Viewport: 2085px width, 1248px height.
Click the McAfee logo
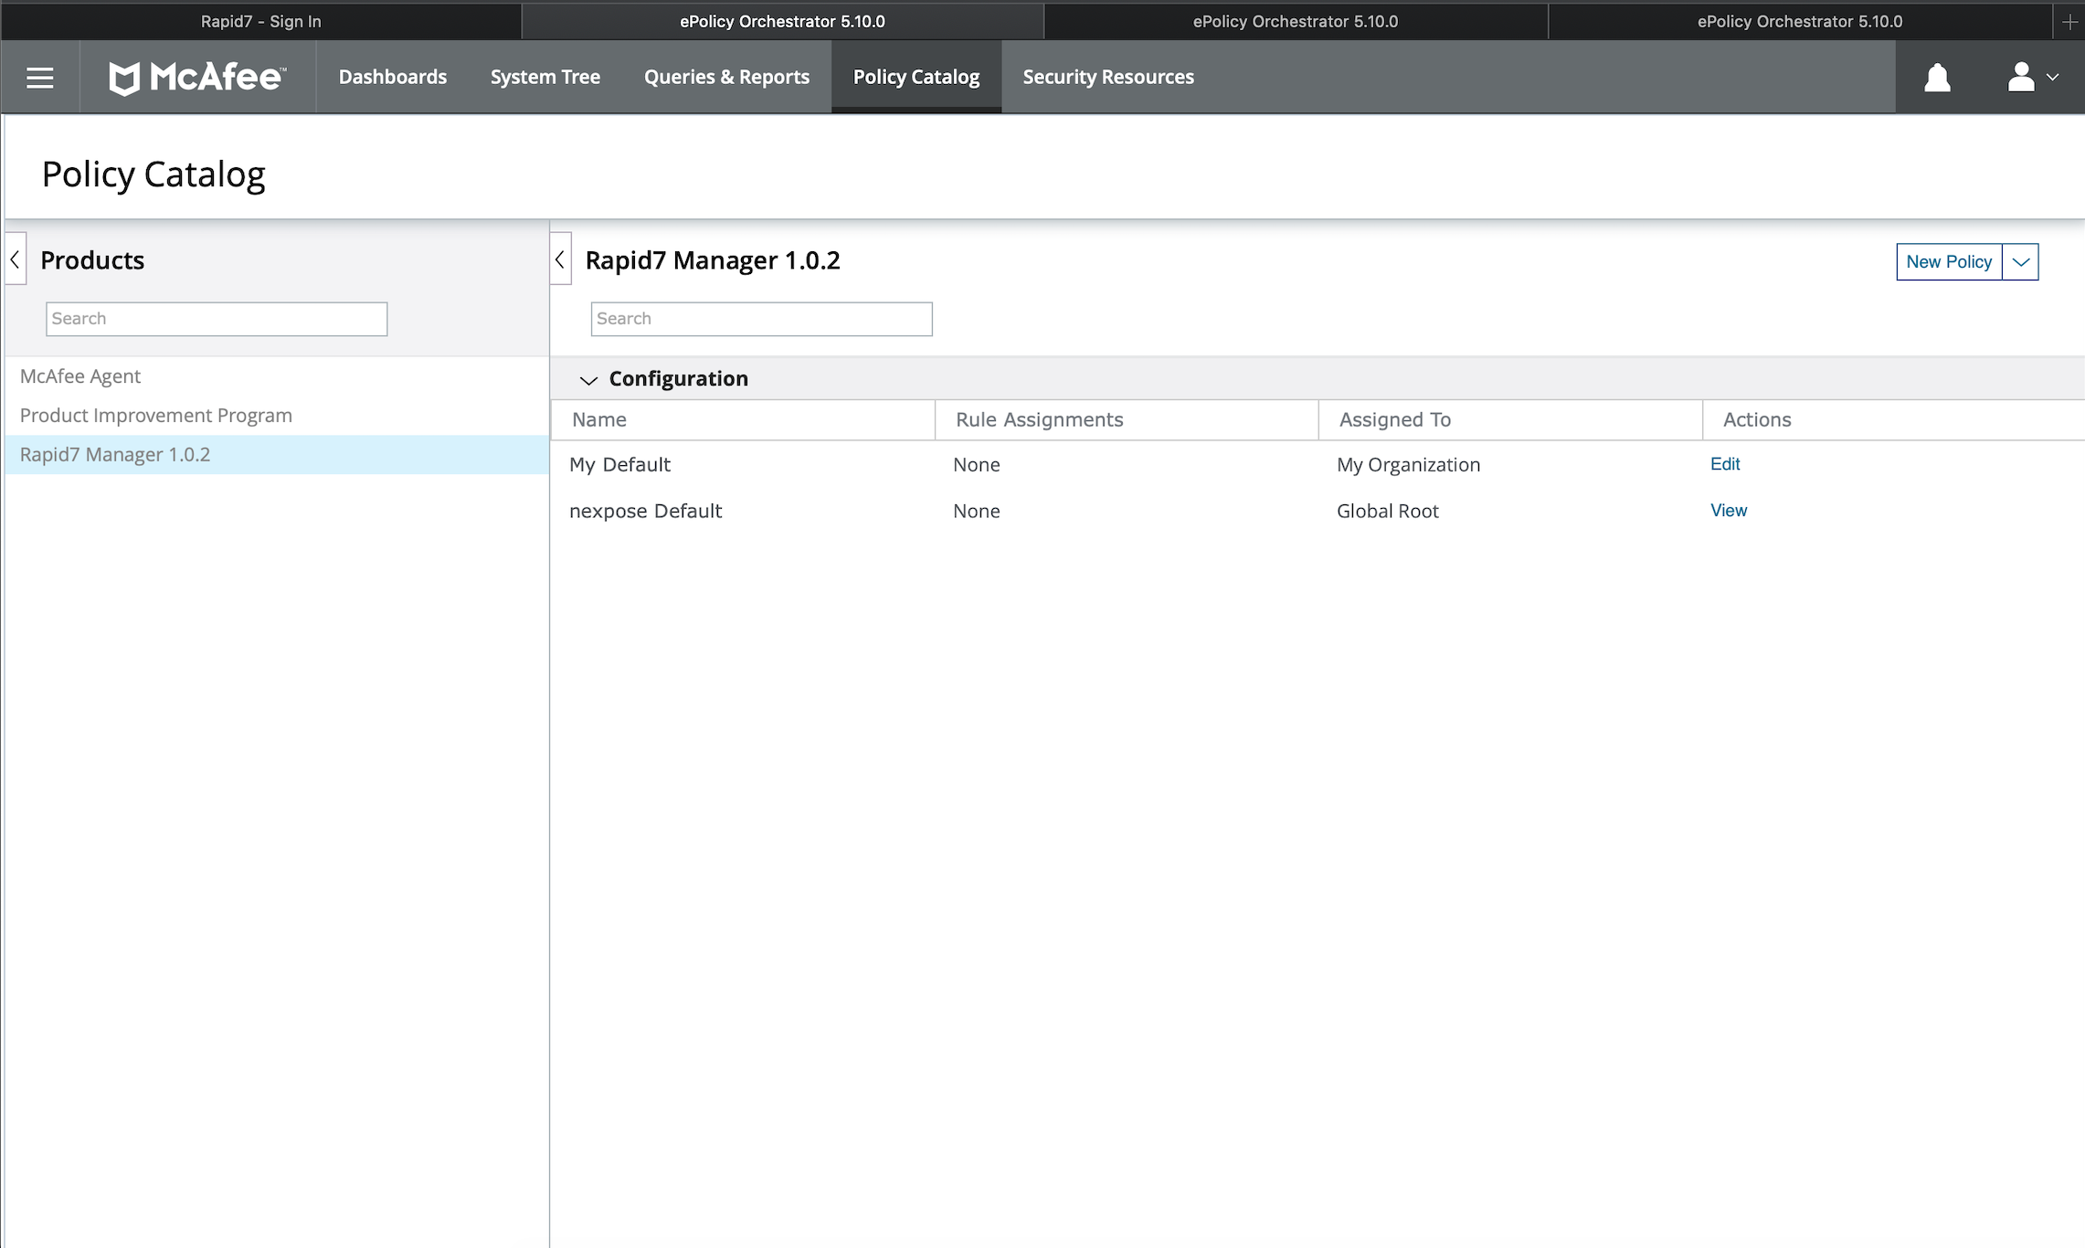(197, 78)
